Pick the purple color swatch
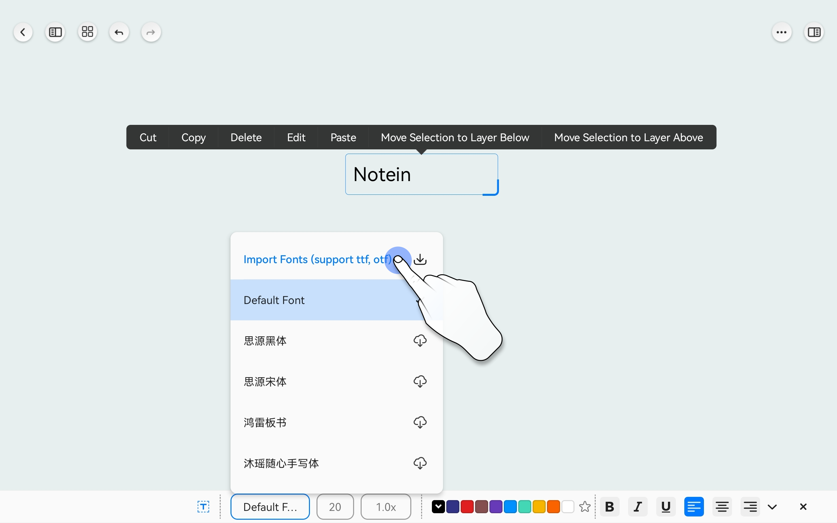This screenshot has height=523, width=837. (x=496, y=507)
